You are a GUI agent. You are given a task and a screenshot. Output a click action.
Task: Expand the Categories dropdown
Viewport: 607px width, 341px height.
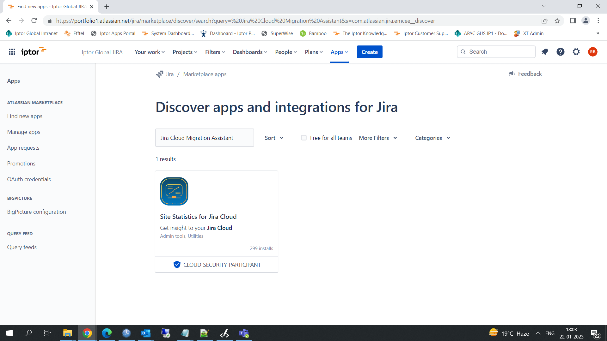coord(432,138)
